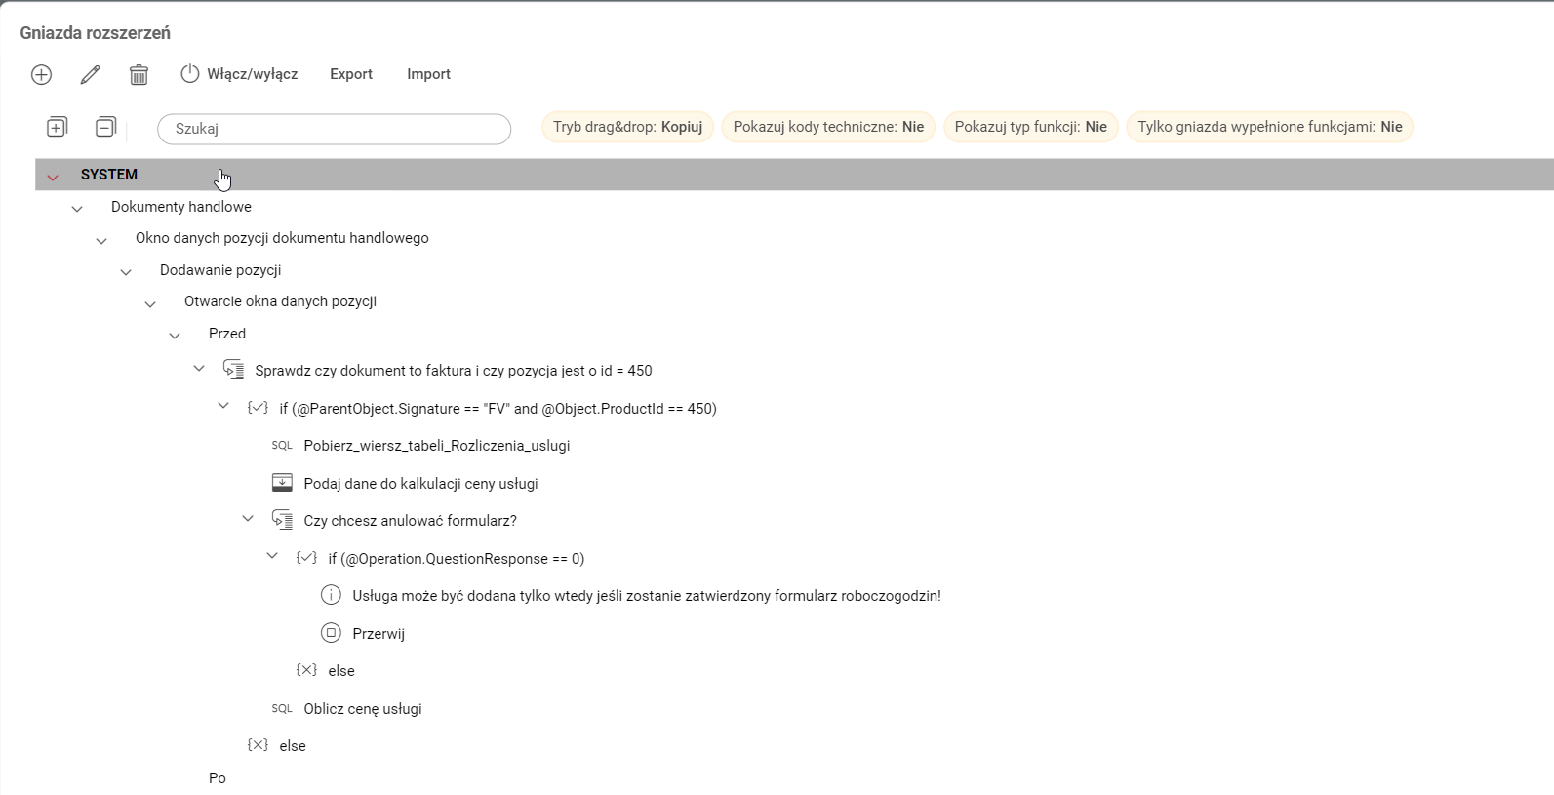Image resolution: width=1554 pixels, height=795 pixels.
Task: Collapse the Dodawanie pozycji branch
Action: pos(126,272)
